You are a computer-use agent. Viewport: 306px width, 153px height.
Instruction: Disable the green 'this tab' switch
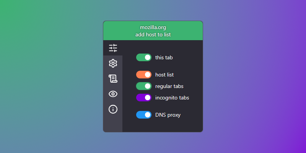point(144,57)
